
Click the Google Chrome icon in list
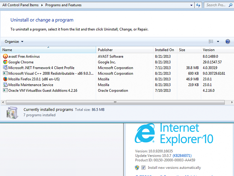point(5,62)
